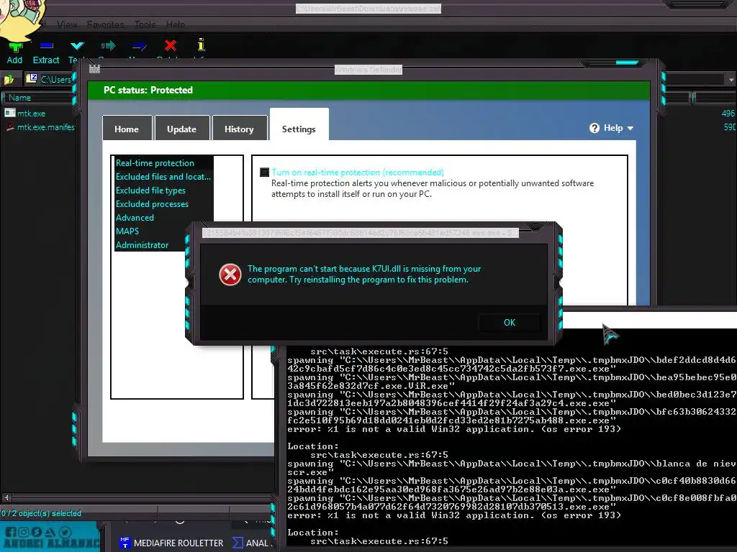Click the Help question mark icon
The image size is (737, 552).
[x=594, y=128]
